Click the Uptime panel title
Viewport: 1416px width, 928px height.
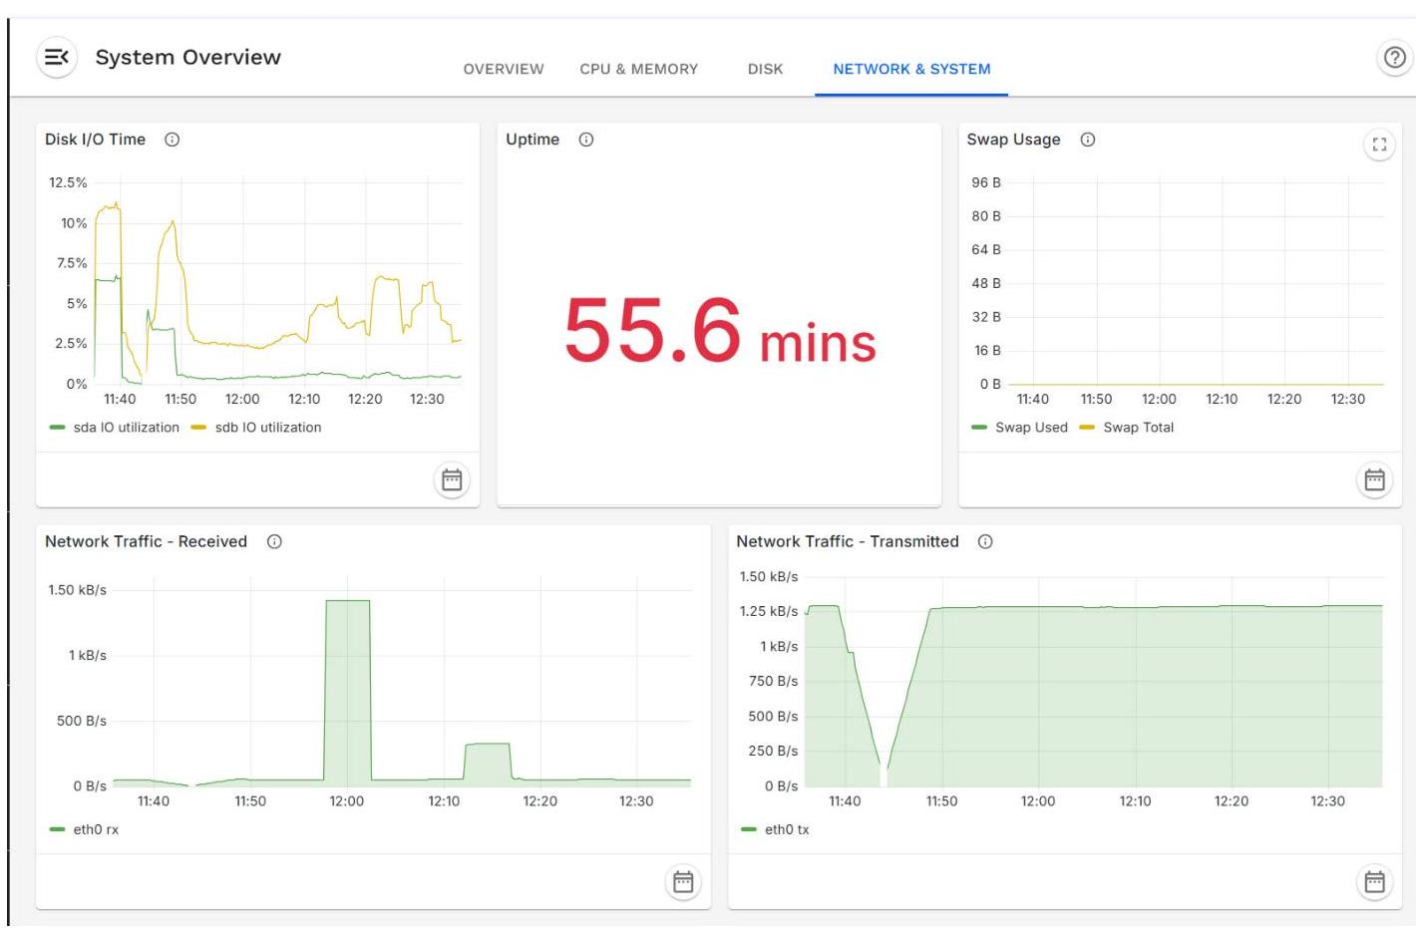532,140
